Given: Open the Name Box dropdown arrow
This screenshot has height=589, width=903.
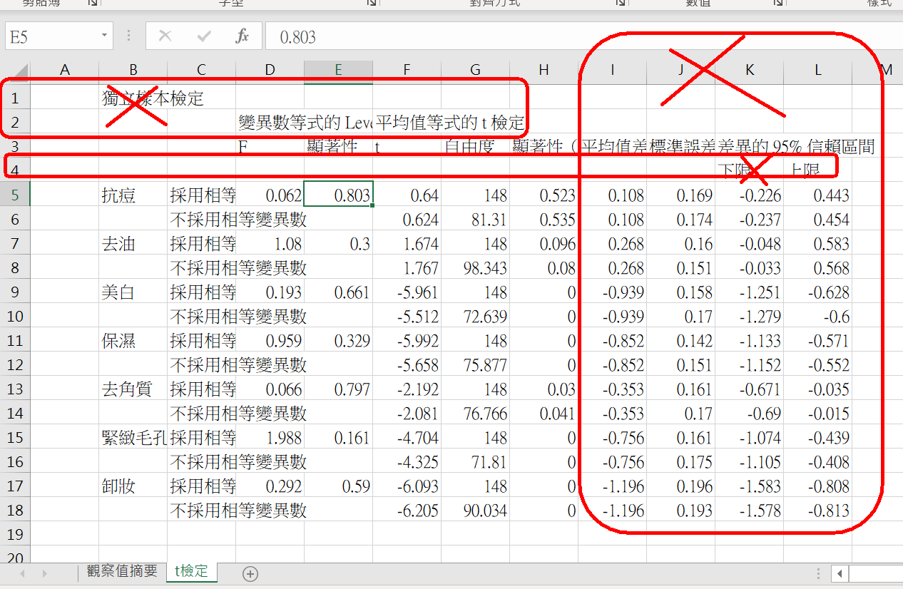Looking at the screenshot, I should pyautogui.click(x=105, y=36).
